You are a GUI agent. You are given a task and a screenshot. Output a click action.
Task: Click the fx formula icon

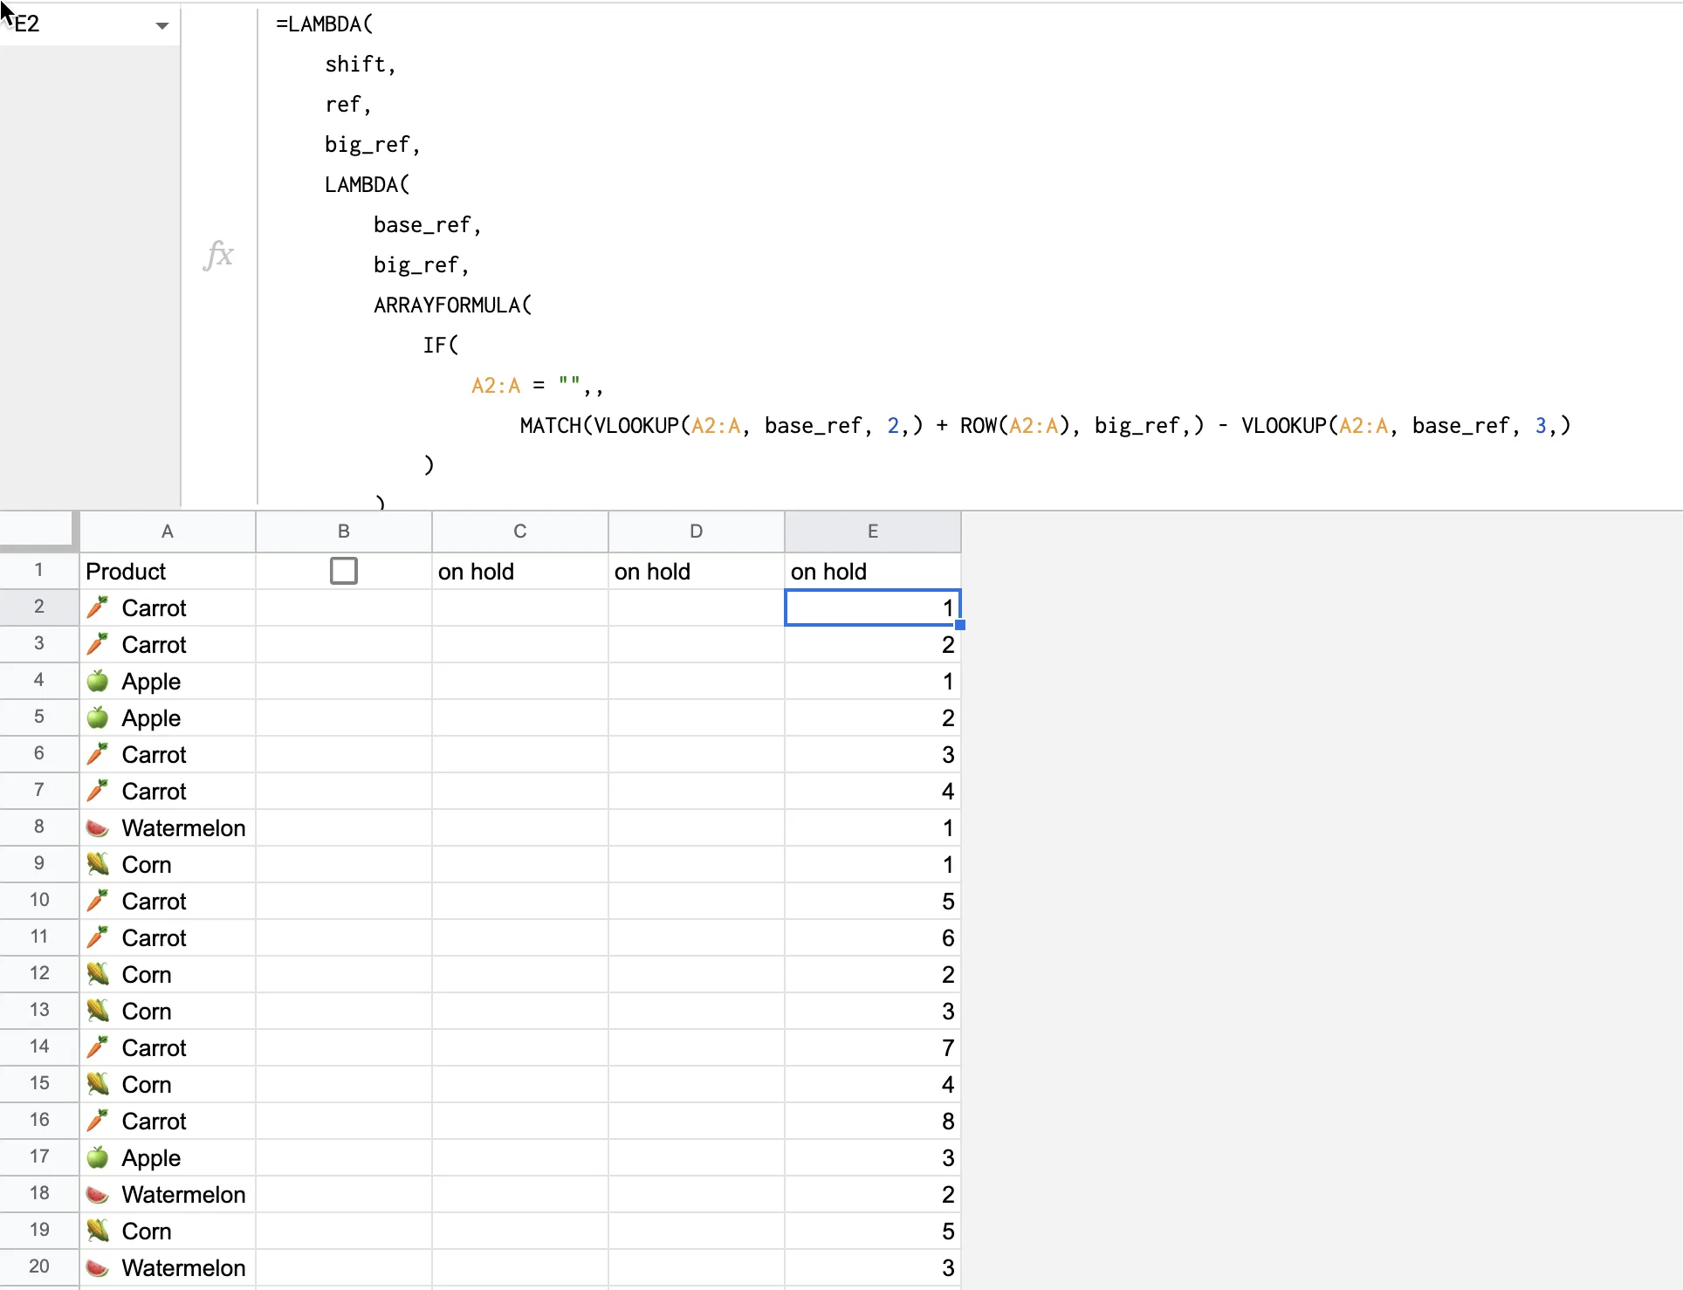tap(218, 255)
